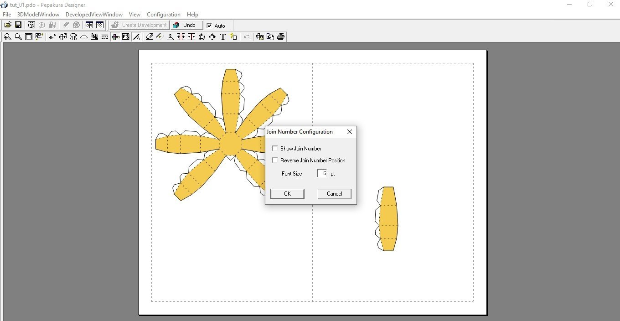620x321 pixels.
Task: Click the dashed lines style icon
Action: coord(105,37)
